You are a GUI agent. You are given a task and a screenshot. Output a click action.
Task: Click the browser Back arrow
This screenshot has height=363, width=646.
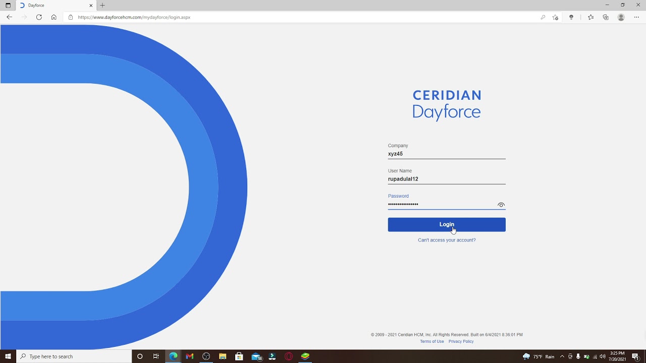[9, 17]
